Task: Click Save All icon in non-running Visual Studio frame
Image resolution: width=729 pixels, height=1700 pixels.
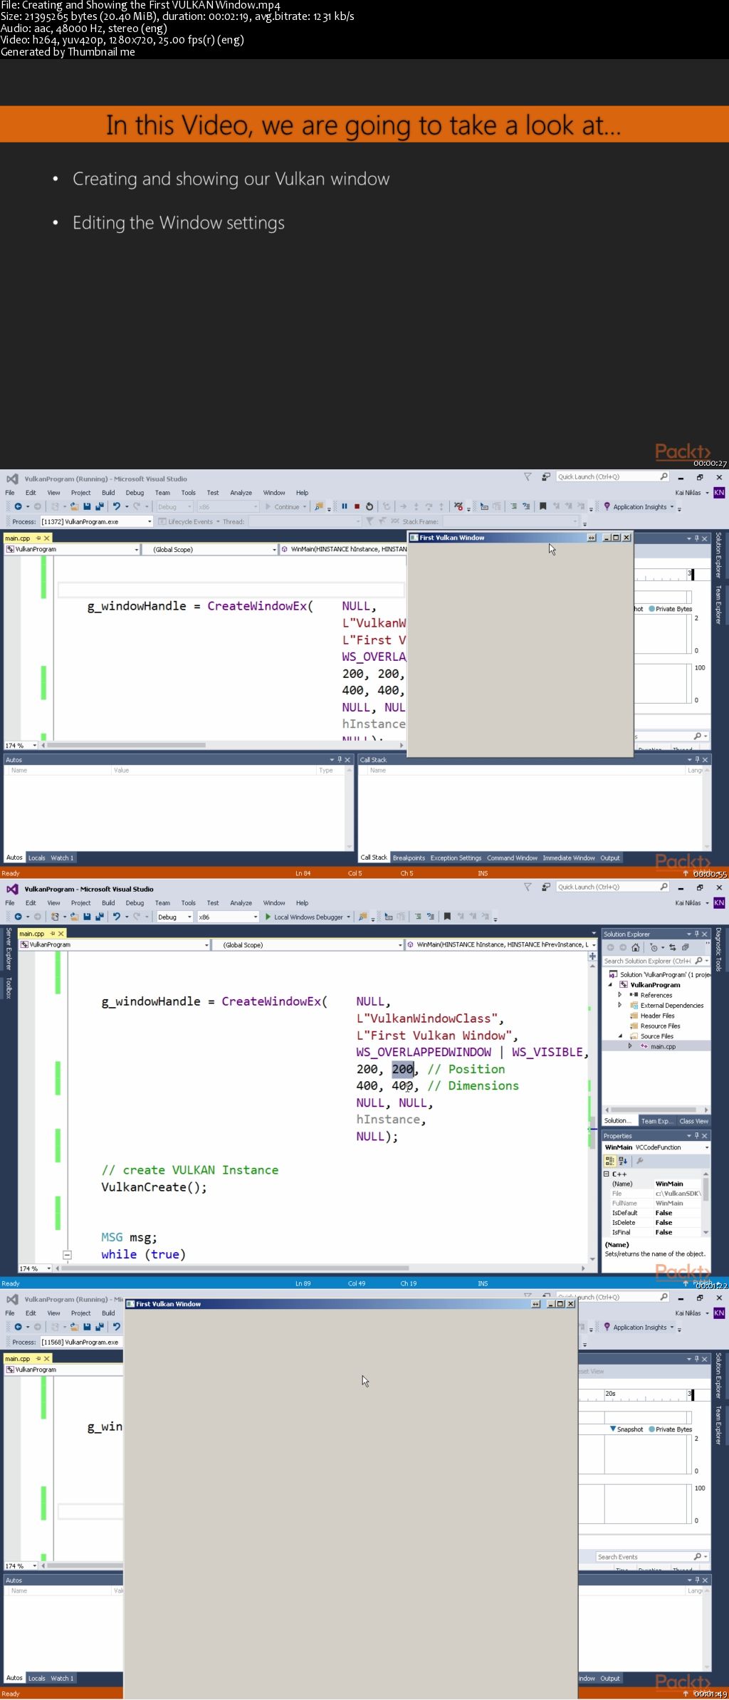Action: pos(99,917)
